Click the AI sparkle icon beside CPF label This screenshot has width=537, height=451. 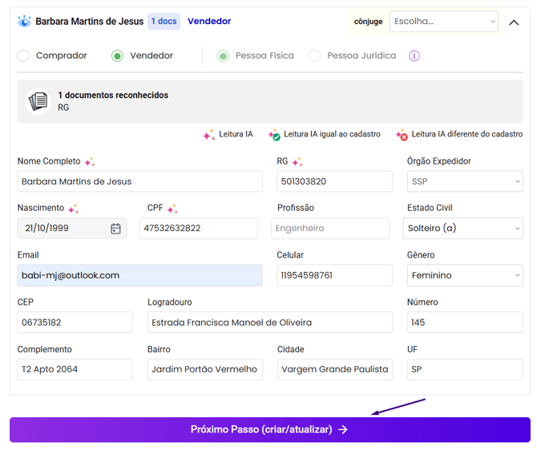coord(172,209)
